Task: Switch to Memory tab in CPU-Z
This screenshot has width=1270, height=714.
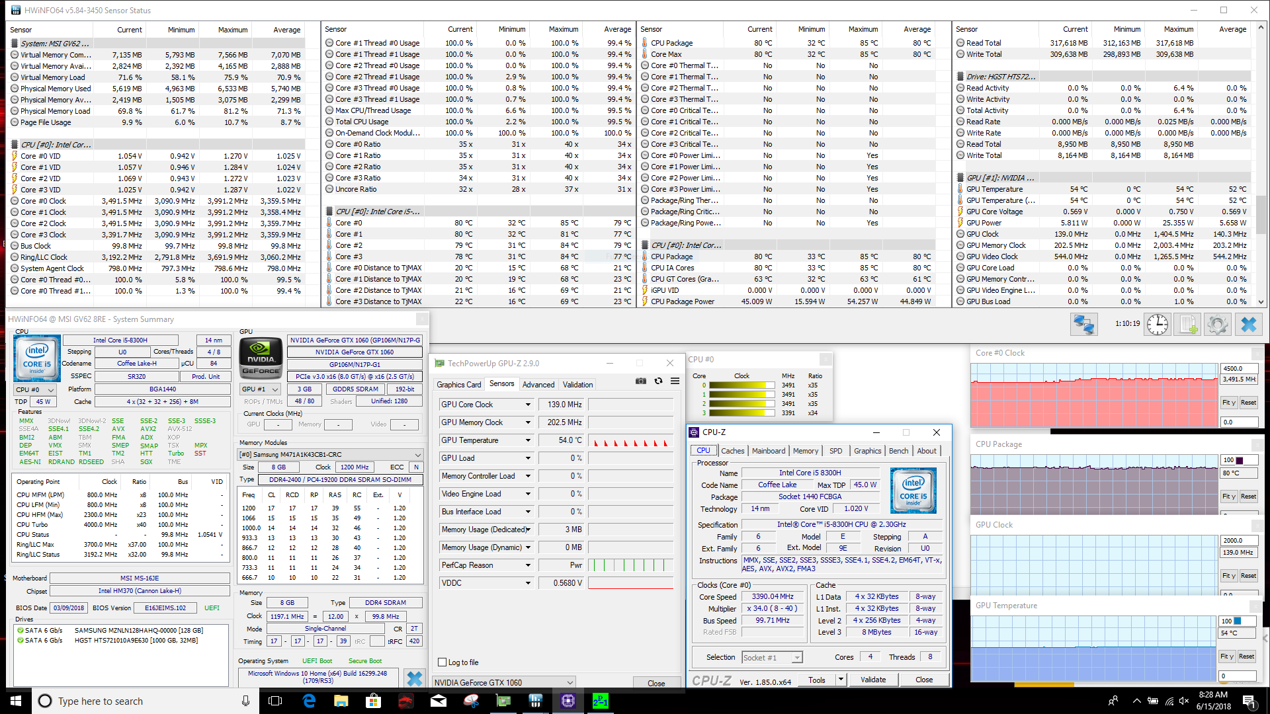Action: pyautogui.click(x=805, y=451)
